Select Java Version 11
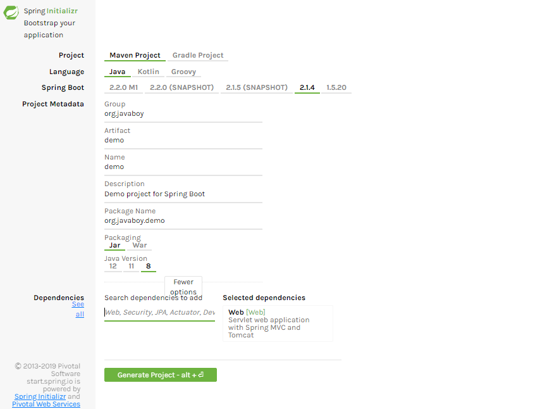The width and height of the screenshot is (559, 409). (x=131, y=267)
